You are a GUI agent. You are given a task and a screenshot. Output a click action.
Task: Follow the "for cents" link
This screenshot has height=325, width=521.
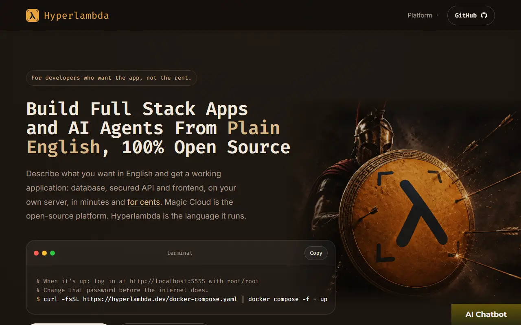[144, 202]
